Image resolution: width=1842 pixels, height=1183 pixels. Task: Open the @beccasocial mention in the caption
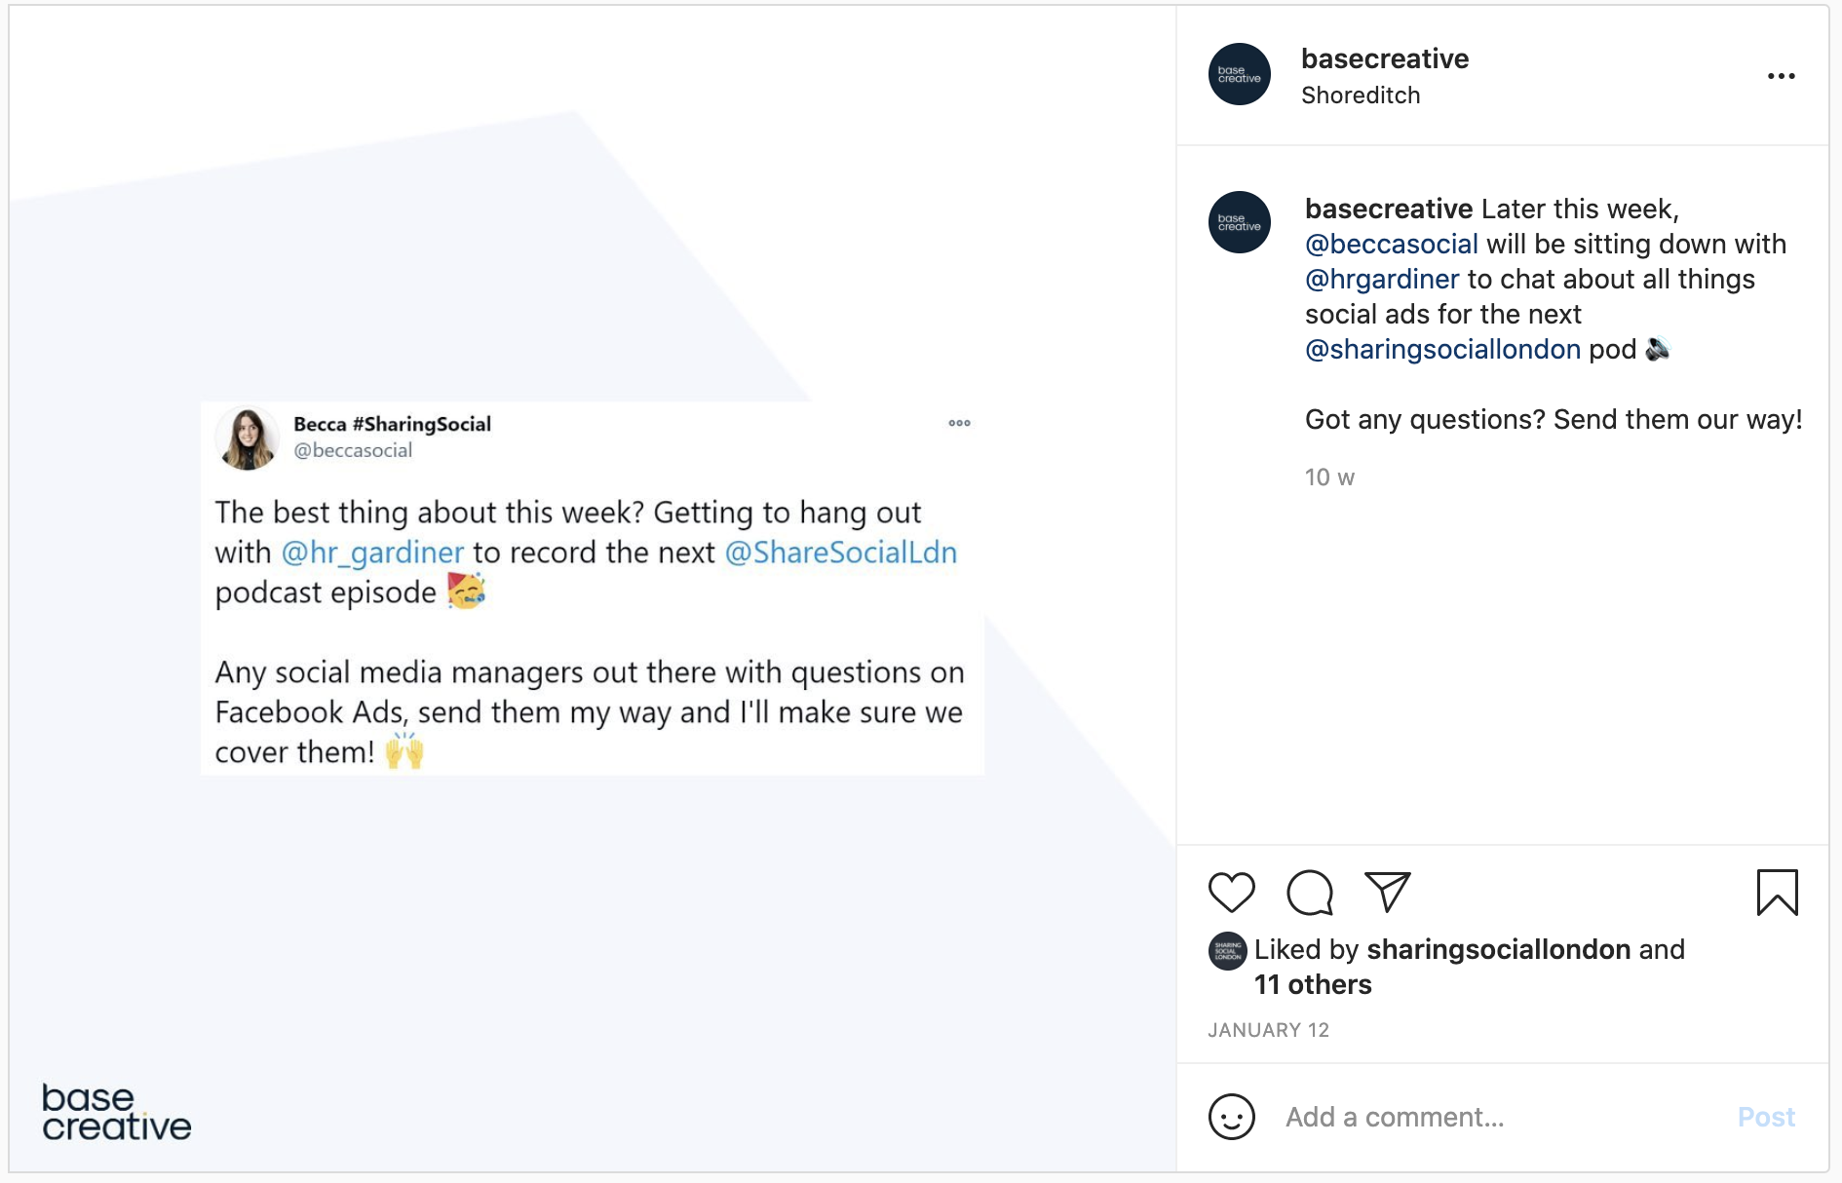[x=1390, y=244]
